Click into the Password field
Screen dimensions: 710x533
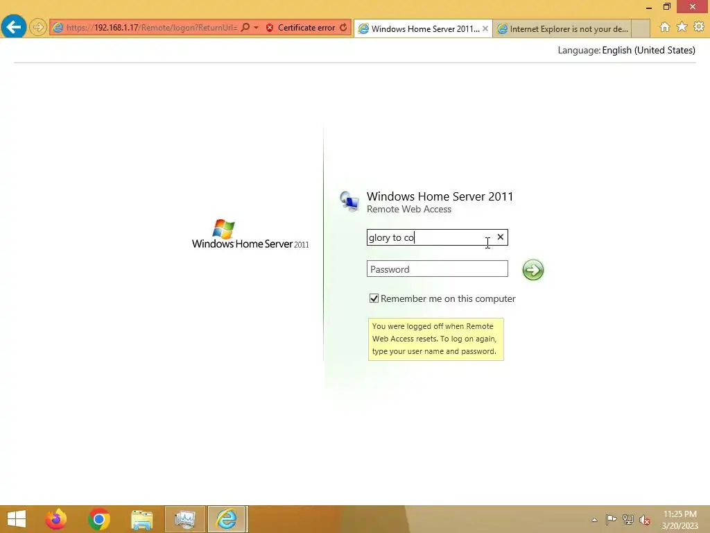tap(438, 269)
